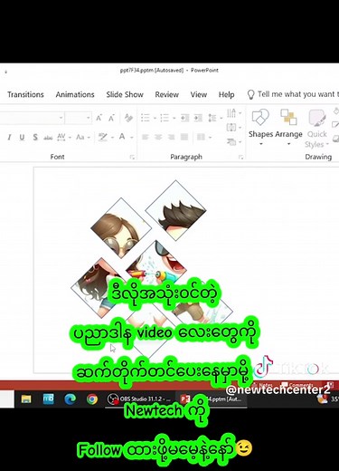Toggle strikethrough formatting

(x=48, y=138)
